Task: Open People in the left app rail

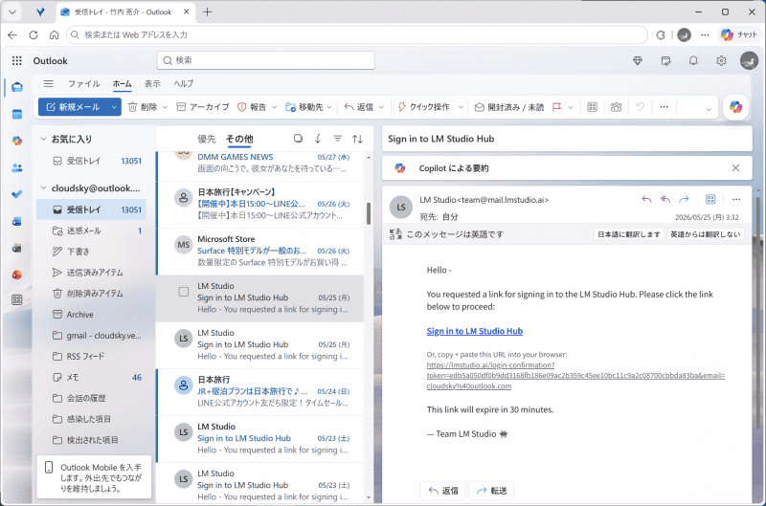Action: click(x=17, y=167)
